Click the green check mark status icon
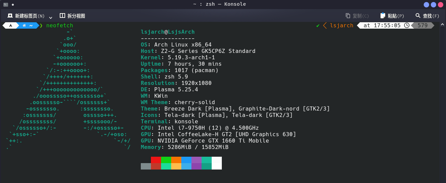446x183 pixels. coord(318,26)
